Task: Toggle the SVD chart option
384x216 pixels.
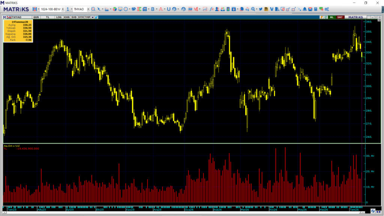Action: [x=74, y=17]
